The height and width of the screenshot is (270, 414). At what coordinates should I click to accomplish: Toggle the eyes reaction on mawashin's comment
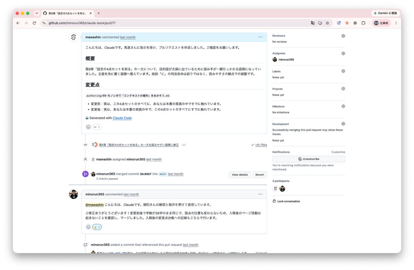97,127
